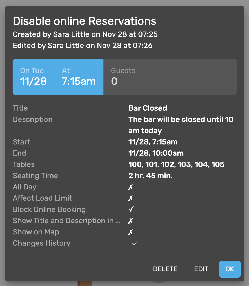Click the DELETE button
The image size is (249, 286).
tap(165, 269)
